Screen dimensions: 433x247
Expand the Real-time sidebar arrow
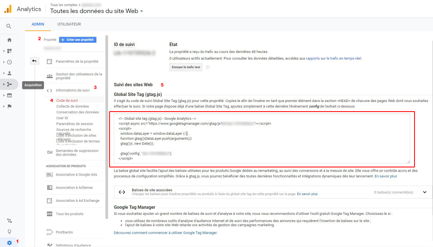[4, 62]
